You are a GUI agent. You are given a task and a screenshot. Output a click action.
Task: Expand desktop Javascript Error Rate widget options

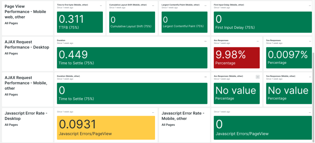click(153, 112)
